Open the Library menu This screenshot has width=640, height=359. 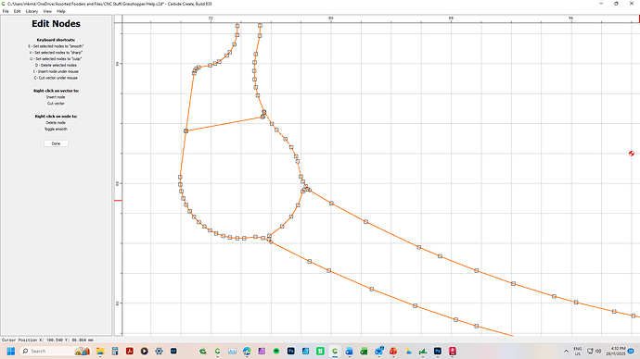tap(32, 11)
